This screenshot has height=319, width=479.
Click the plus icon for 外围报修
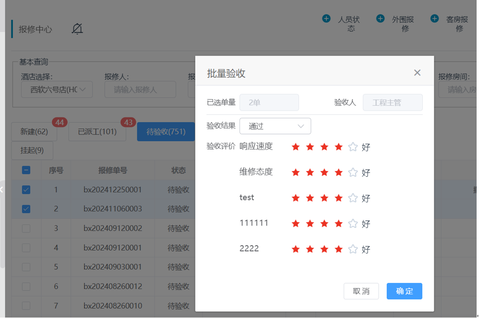click(x=380, y=19)
